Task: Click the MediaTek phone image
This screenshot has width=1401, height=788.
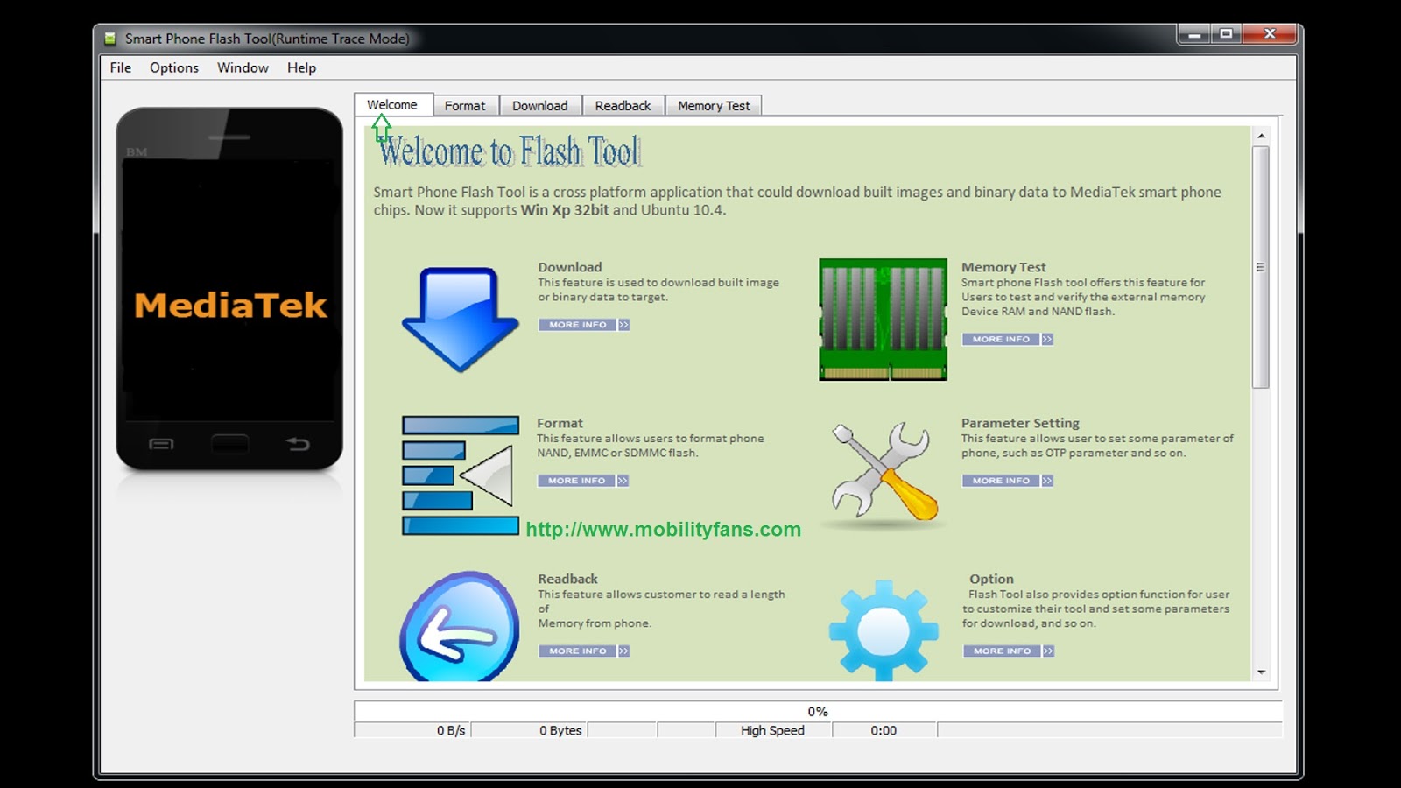Action: 229,289
